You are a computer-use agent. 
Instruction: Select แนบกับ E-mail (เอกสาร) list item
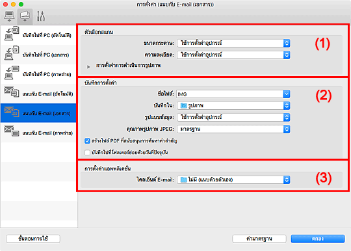[x=38, y=113]
